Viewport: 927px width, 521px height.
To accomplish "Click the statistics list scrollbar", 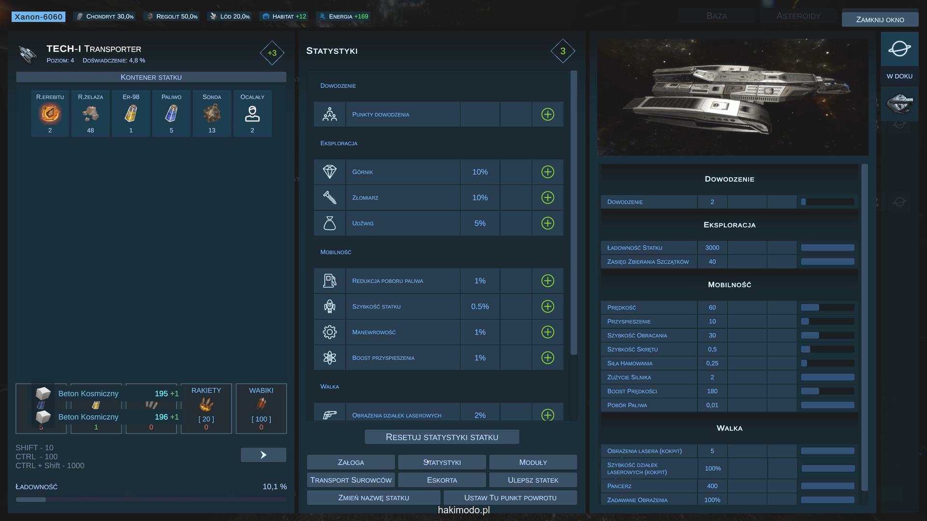I will point(574,212).
